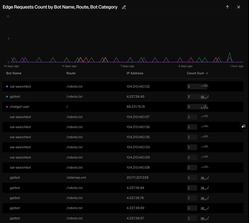Click the up arrow icon in the header

point(228,7)
